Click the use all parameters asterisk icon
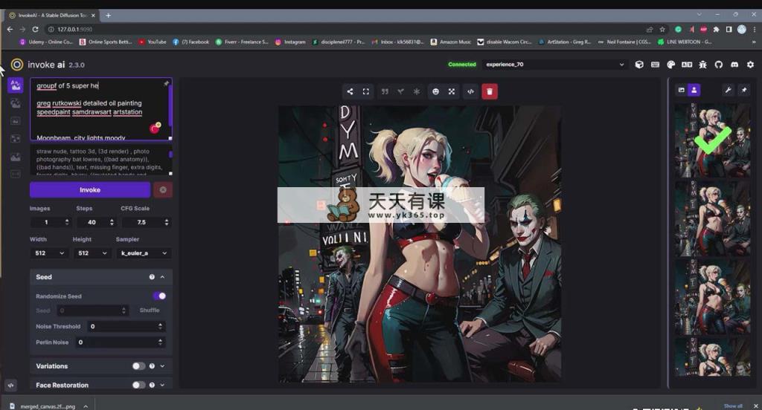762x410 pixels. pyautogui.click(x=417, y=91)
